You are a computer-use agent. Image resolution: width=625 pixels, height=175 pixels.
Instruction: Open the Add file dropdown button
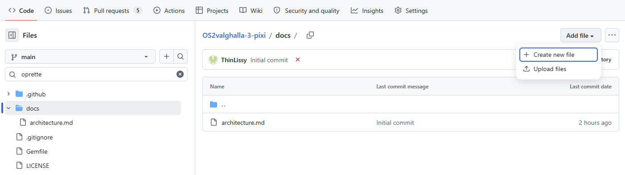pos(580,36)
